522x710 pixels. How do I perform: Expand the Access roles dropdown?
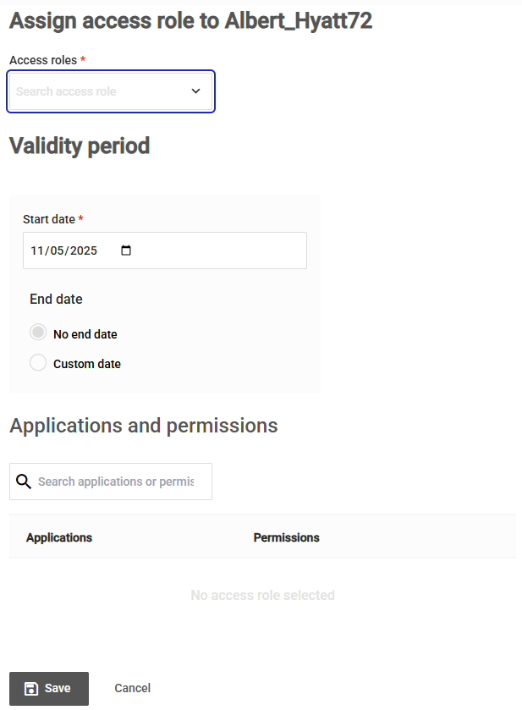(110, 91)
